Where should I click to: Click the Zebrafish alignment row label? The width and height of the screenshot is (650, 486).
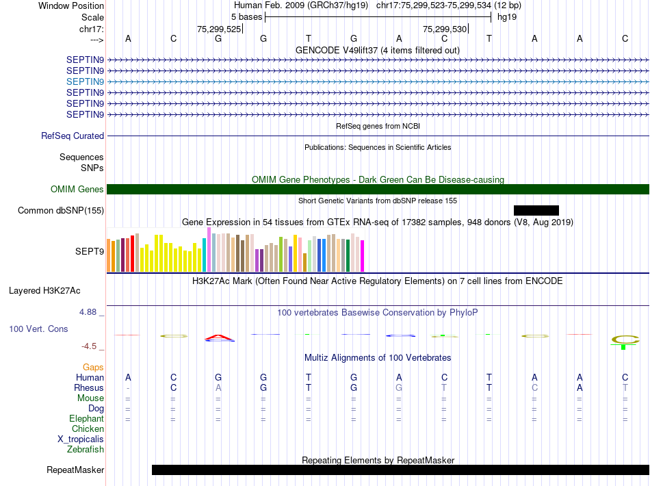(x=86, y=449)
